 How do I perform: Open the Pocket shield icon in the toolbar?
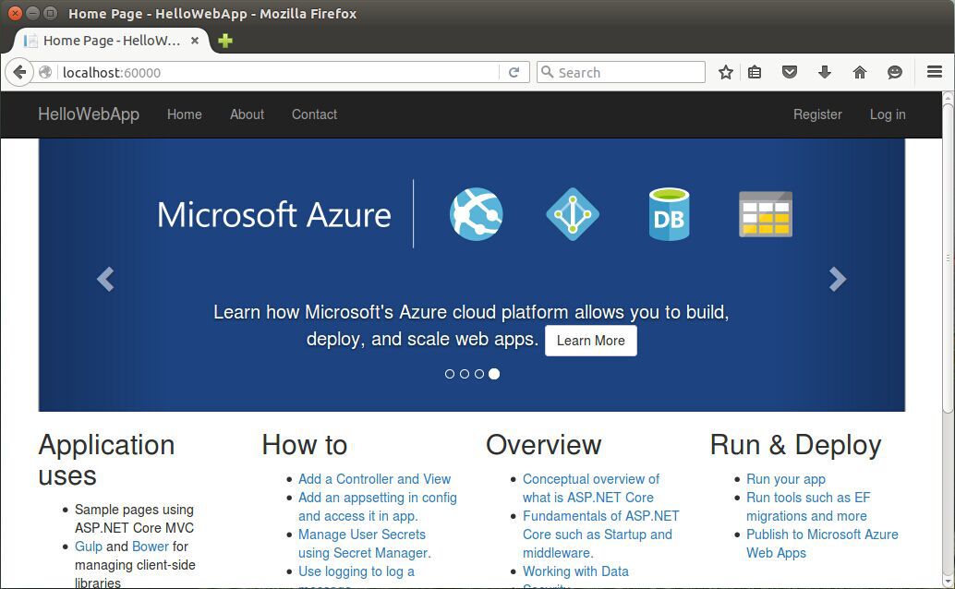click(x=790, y=72)
